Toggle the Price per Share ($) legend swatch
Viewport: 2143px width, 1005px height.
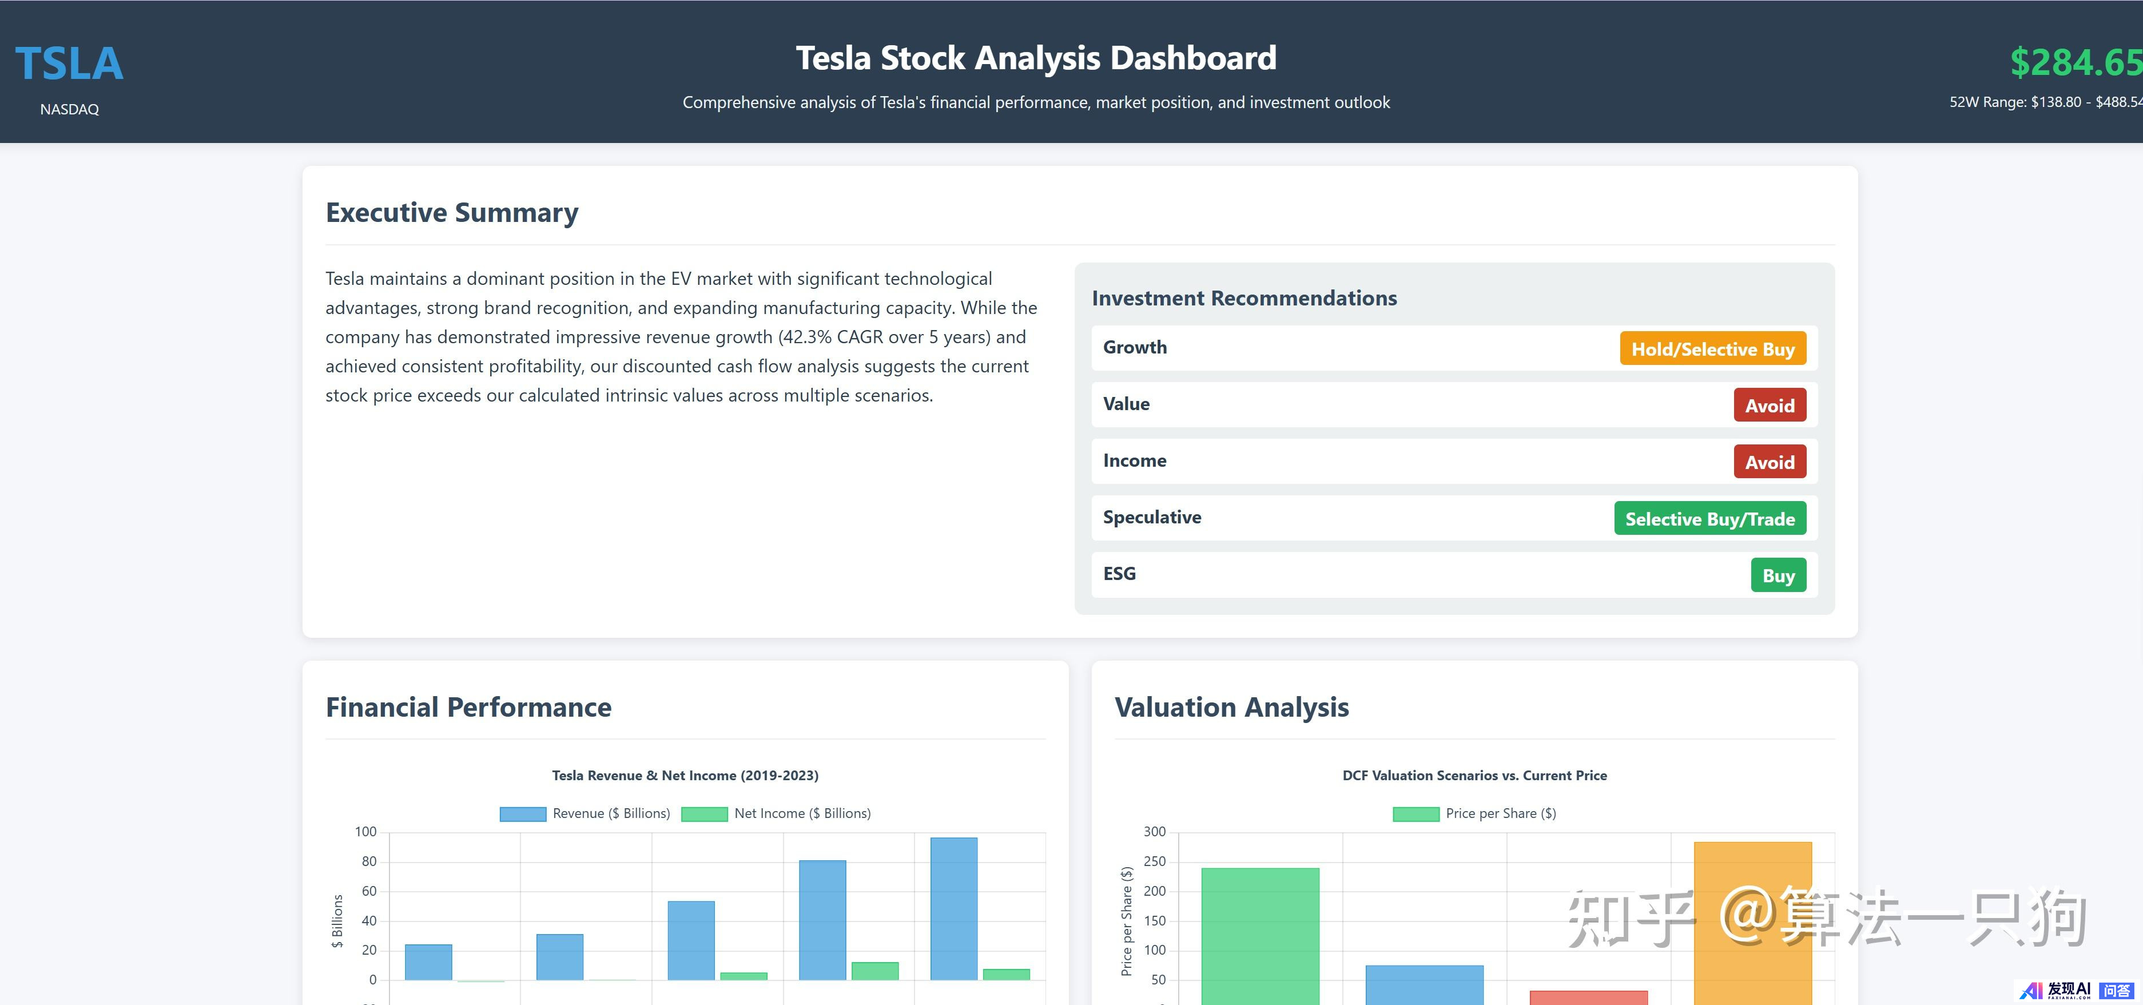1415,813
